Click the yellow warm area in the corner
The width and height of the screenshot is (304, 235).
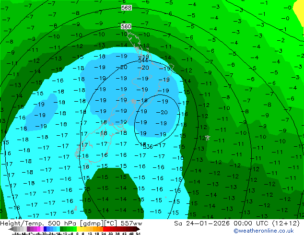coord(300,12)
